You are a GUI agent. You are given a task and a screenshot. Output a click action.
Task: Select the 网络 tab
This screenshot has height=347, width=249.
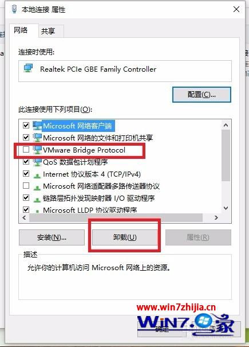[21, 30]
